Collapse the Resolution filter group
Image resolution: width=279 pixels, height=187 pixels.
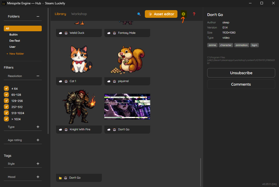[x=38, y=76]
